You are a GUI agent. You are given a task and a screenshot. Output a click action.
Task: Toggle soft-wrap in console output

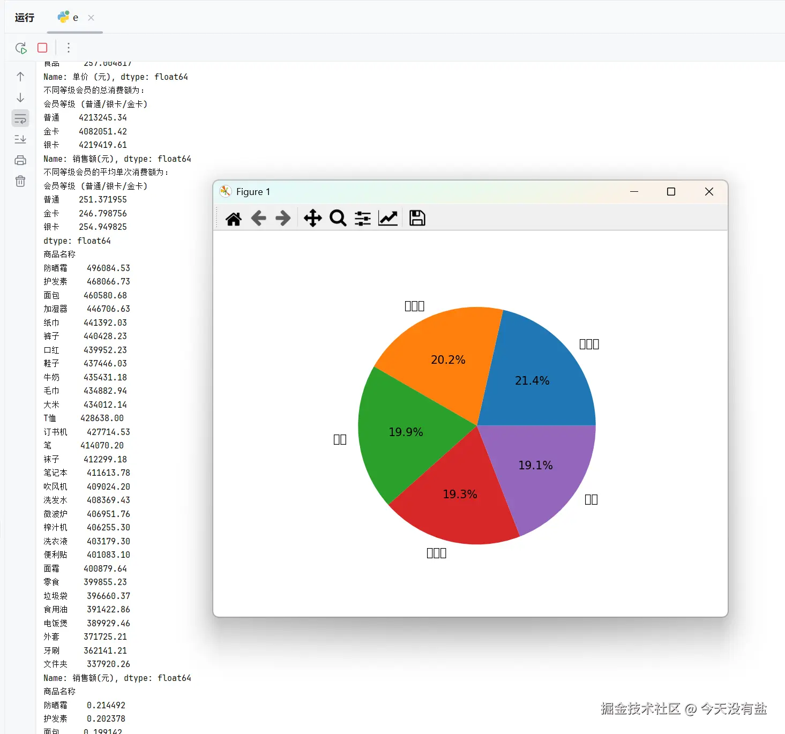(x=20, y=118)
